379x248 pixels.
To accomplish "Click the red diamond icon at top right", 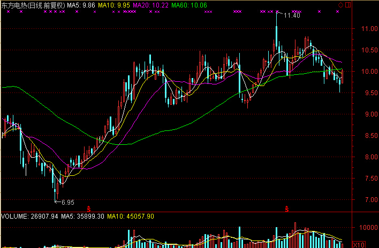I will click(340, 5).
